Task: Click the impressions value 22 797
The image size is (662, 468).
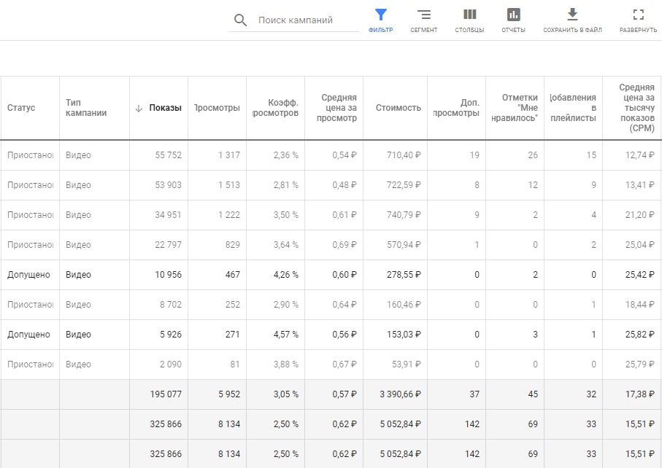Action: pos(168,245)
